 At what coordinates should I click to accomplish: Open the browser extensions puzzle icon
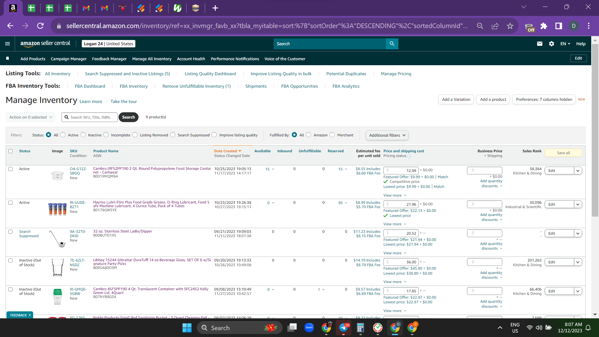click(x=544, y=26)
